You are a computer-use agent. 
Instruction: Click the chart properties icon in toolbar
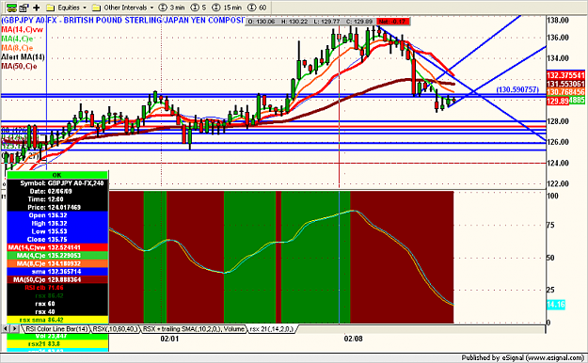pos(24,8)
